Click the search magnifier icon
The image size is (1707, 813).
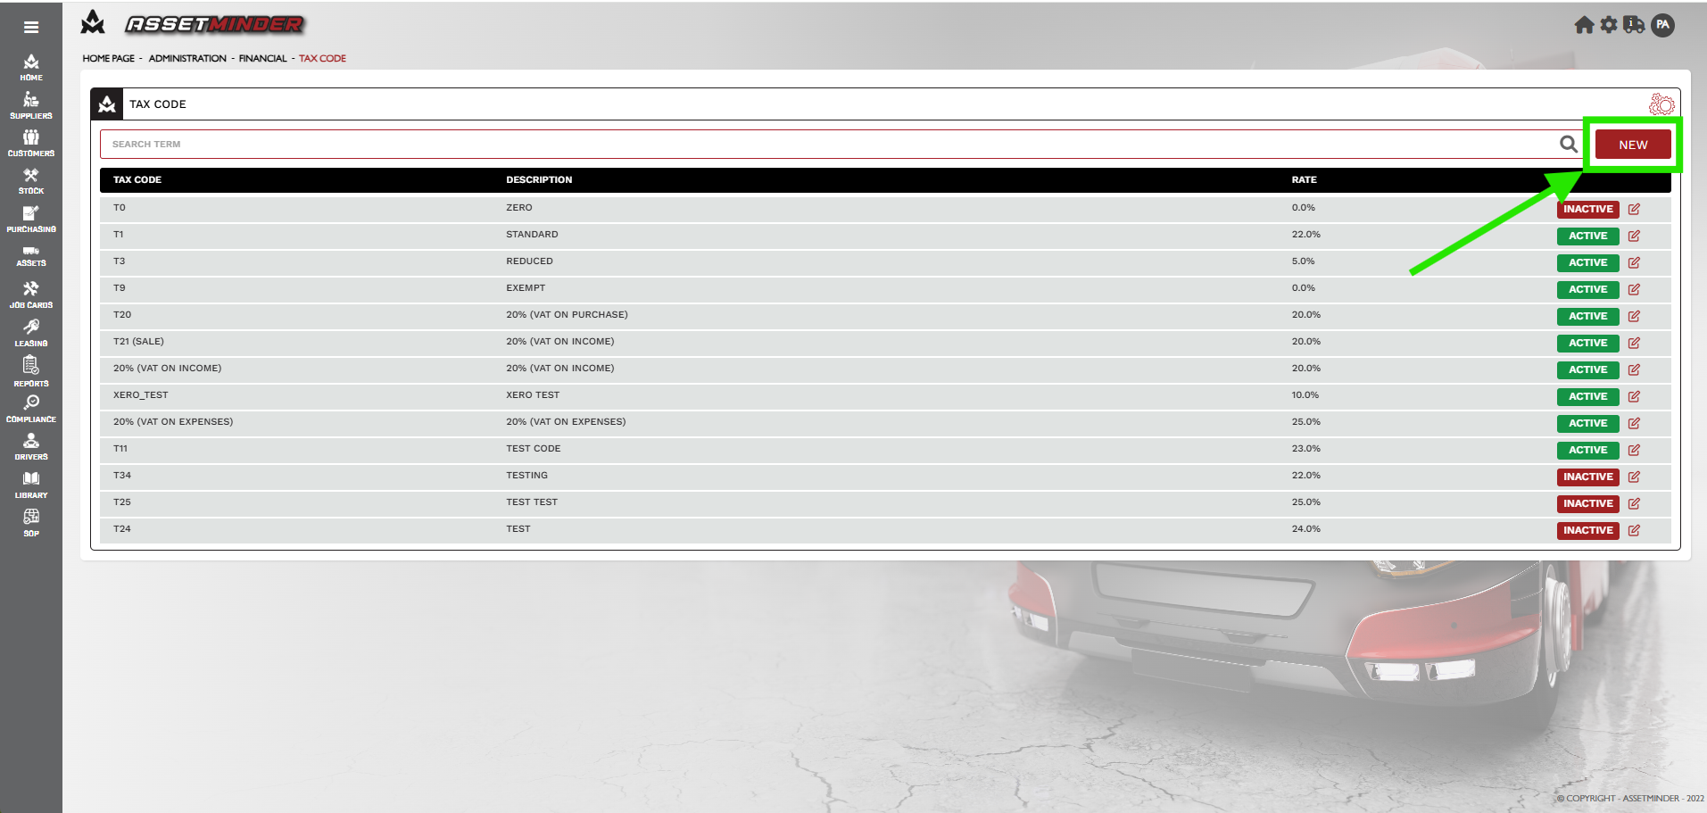(x=1568, y=145)
